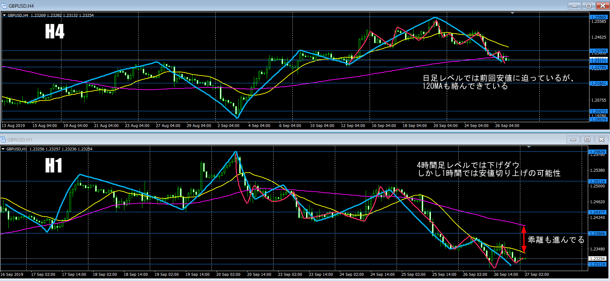Select the '乖離も進んでる' text on H1 chart
Image resolution: width=610 pixels, height=281 pixels.
point(556,240)
